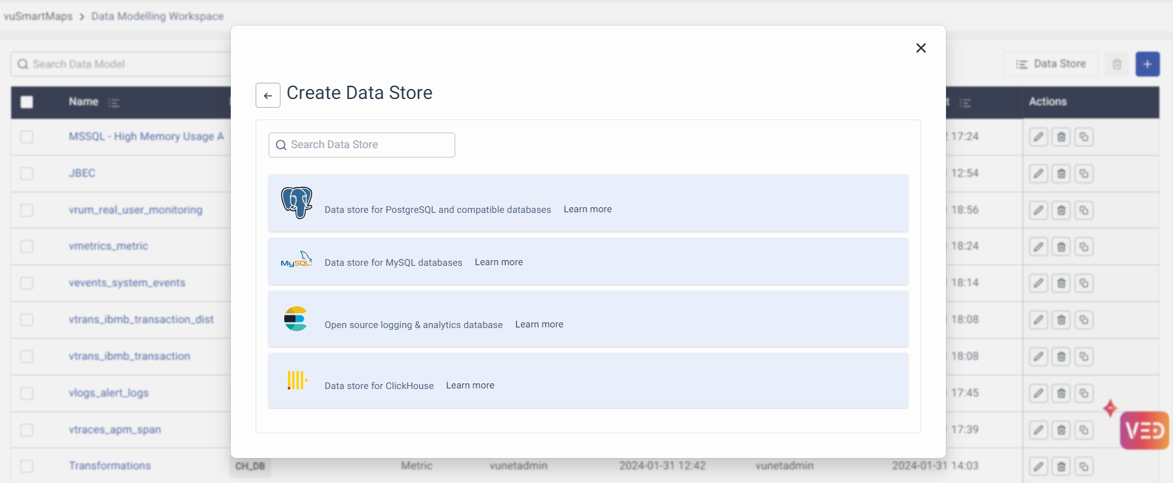Check the JBEC row checkbox

[27, 174]
